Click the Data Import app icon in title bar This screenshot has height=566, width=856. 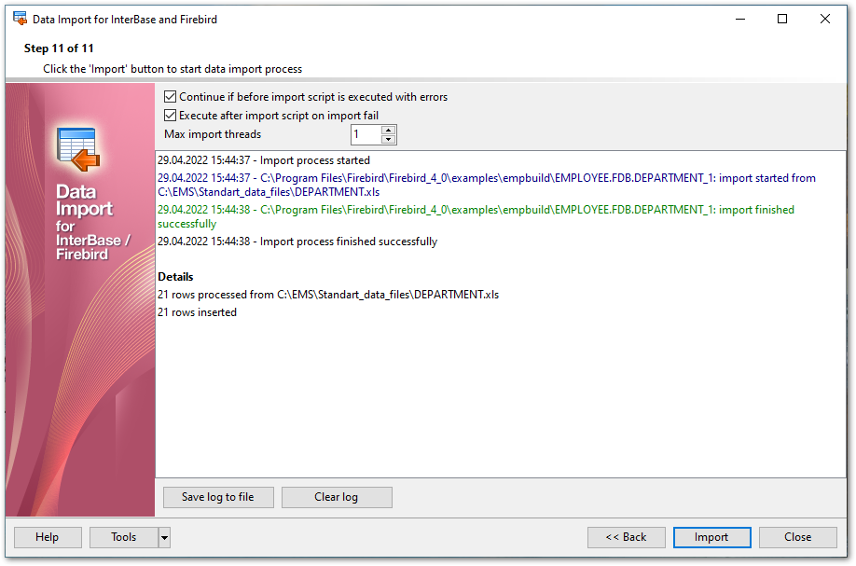pos(21,19)
